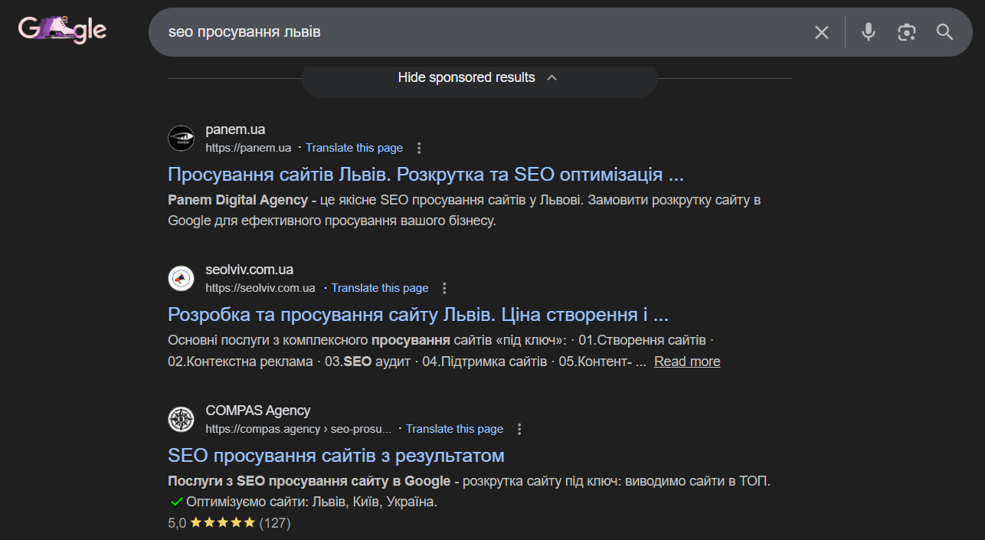Translate the panem.ua page
Image resolution: width=985 pixels, height=540 pixels.
[x=354, y=147]
